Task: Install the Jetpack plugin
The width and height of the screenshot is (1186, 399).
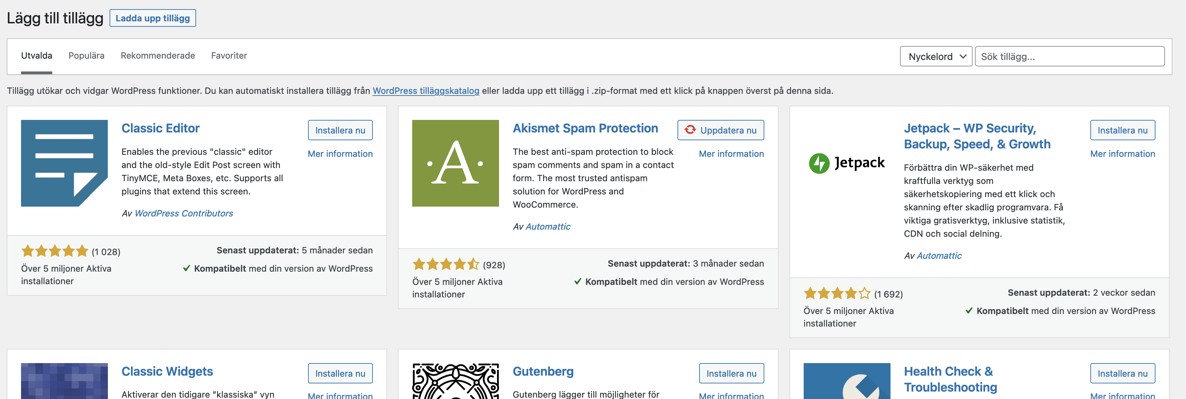Action: (1122, 130)
